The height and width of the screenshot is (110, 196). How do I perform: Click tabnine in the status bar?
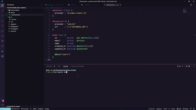(x=40, y=109)
